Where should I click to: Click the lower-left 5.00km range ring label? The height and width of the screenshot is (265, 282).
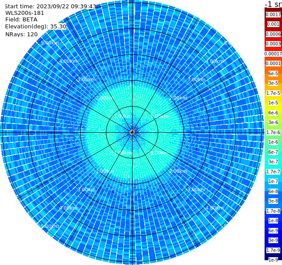(x=50, y=226)
